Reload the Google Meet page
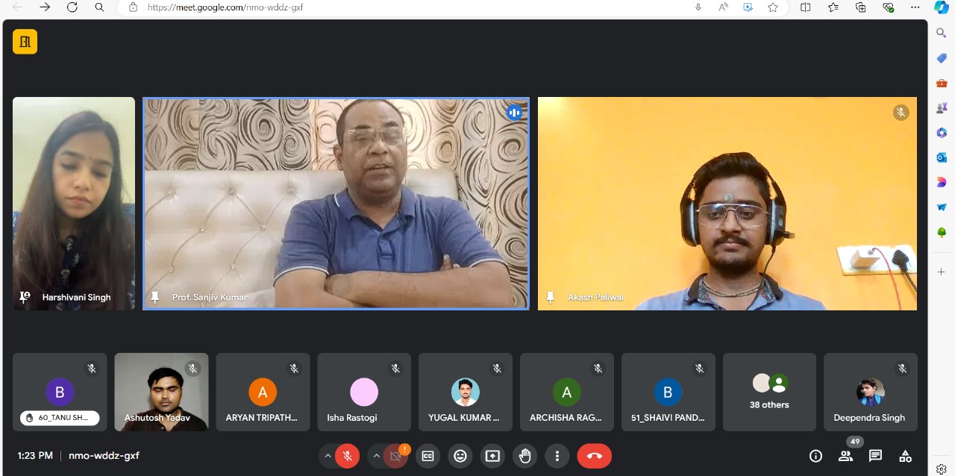955x476 pixels. pos(72,7)
